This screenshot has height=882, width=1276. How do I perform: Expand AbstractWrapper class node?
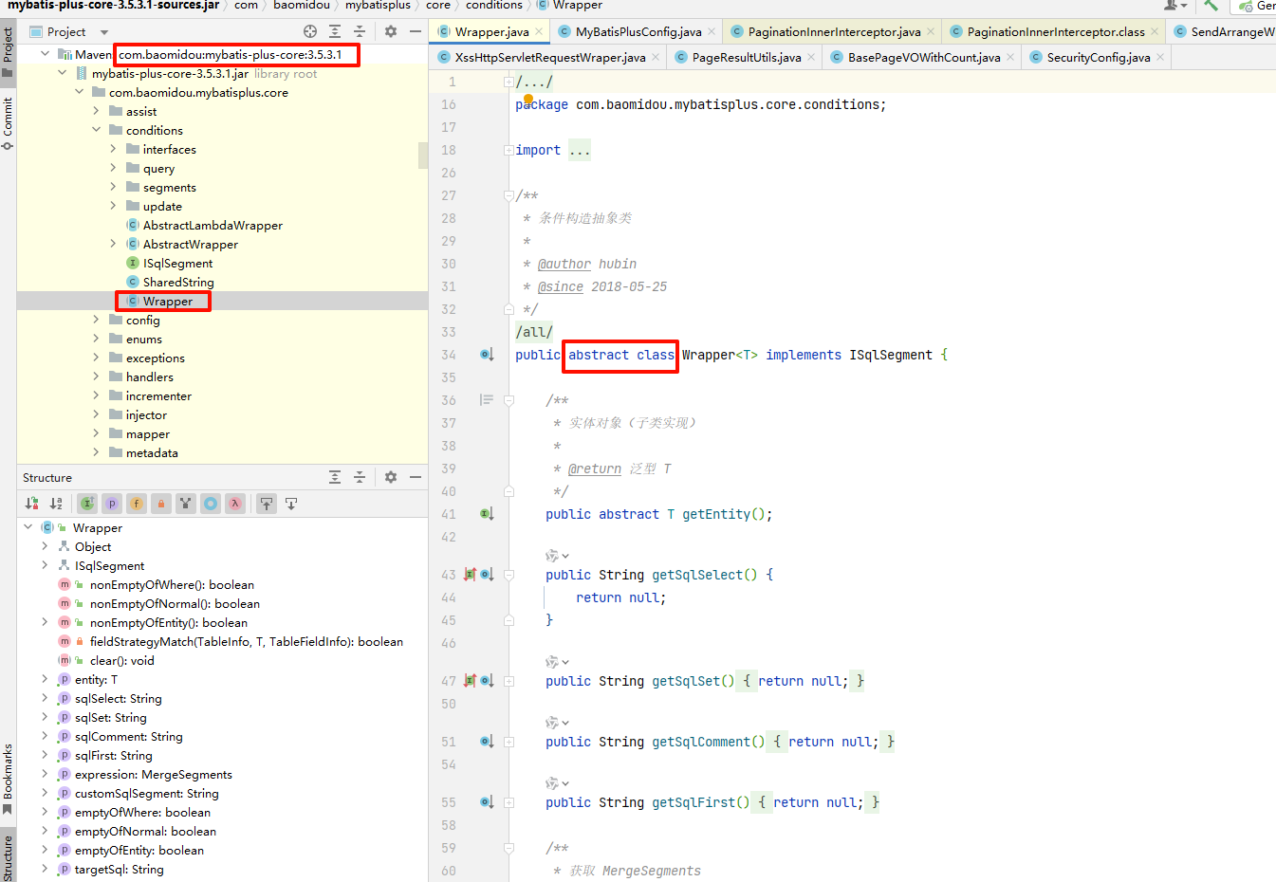(x=113, y=244)
